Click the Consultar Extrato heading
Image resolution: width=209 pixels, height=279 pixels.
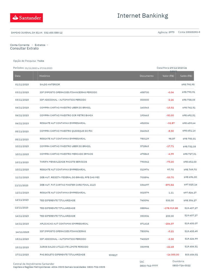point(24,48)
